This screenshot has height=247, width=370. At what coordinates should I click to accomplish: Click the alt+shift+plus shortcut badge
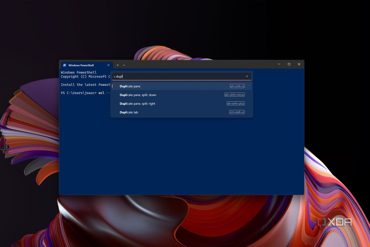coord(236,103)
